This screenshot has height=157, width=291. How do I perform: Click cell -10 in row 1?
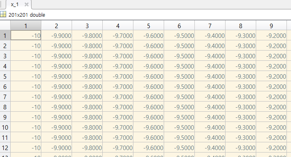(x=26, y=35)
